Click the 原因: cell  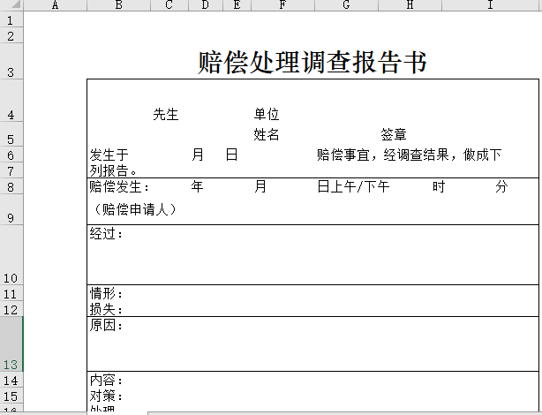107,326
